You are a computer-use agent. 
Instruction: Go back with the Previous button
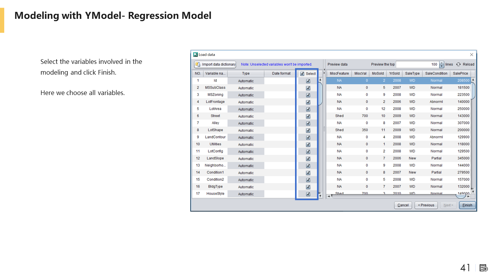pyautogui.click(x=426, y=205)
